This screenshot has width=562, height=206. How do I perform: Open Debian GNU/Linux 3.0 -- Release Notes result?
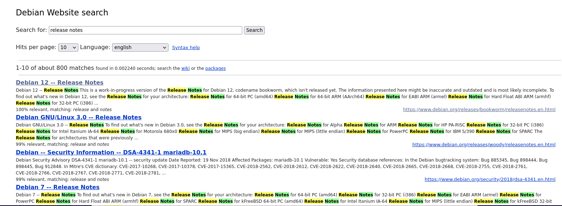pos(79,117)
